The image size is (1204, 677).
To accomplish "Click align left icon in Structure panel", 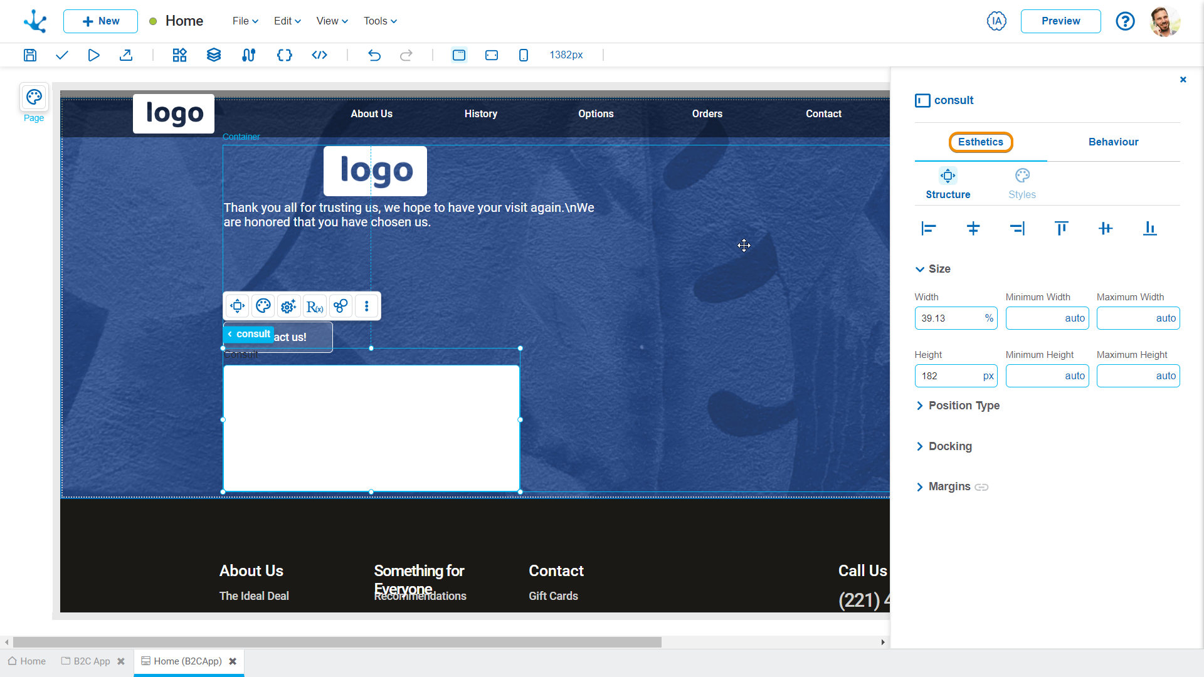I will click(x=929, y=229).
